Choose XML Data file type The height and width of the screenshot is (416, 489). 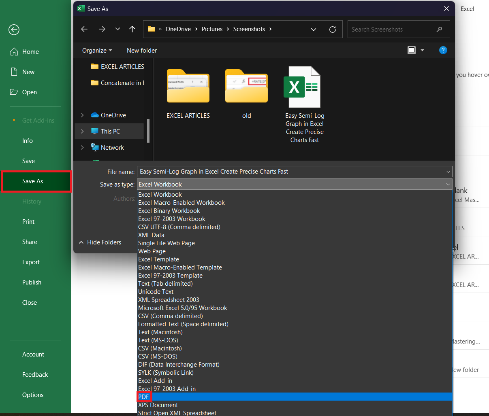295,235
